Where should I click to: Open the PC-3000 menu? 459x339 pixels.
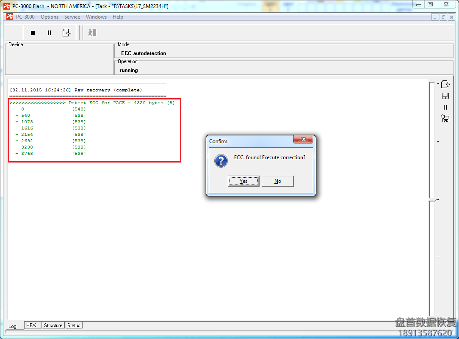[25, 17]
